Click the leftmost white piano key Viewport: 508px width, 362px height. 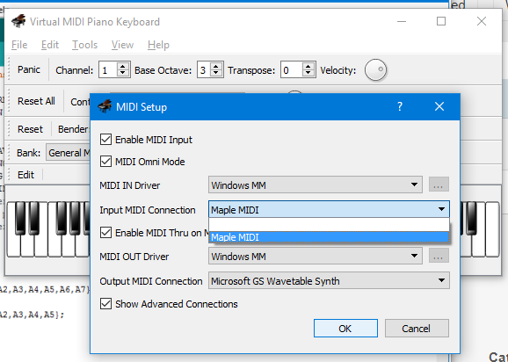point(13,246)
